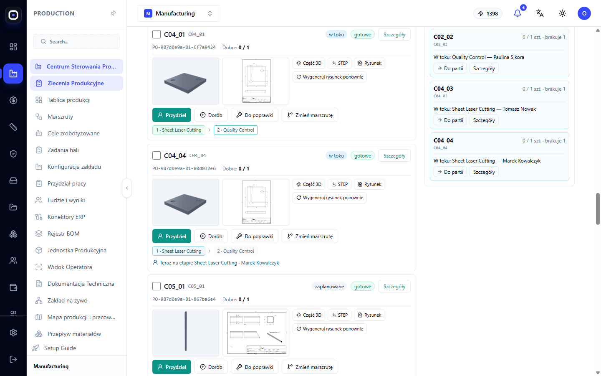The width and height of the screenshot is (601, 376).
Task: Open Szczegóły on the C02_02 card
Action: [x=484, y=68]
